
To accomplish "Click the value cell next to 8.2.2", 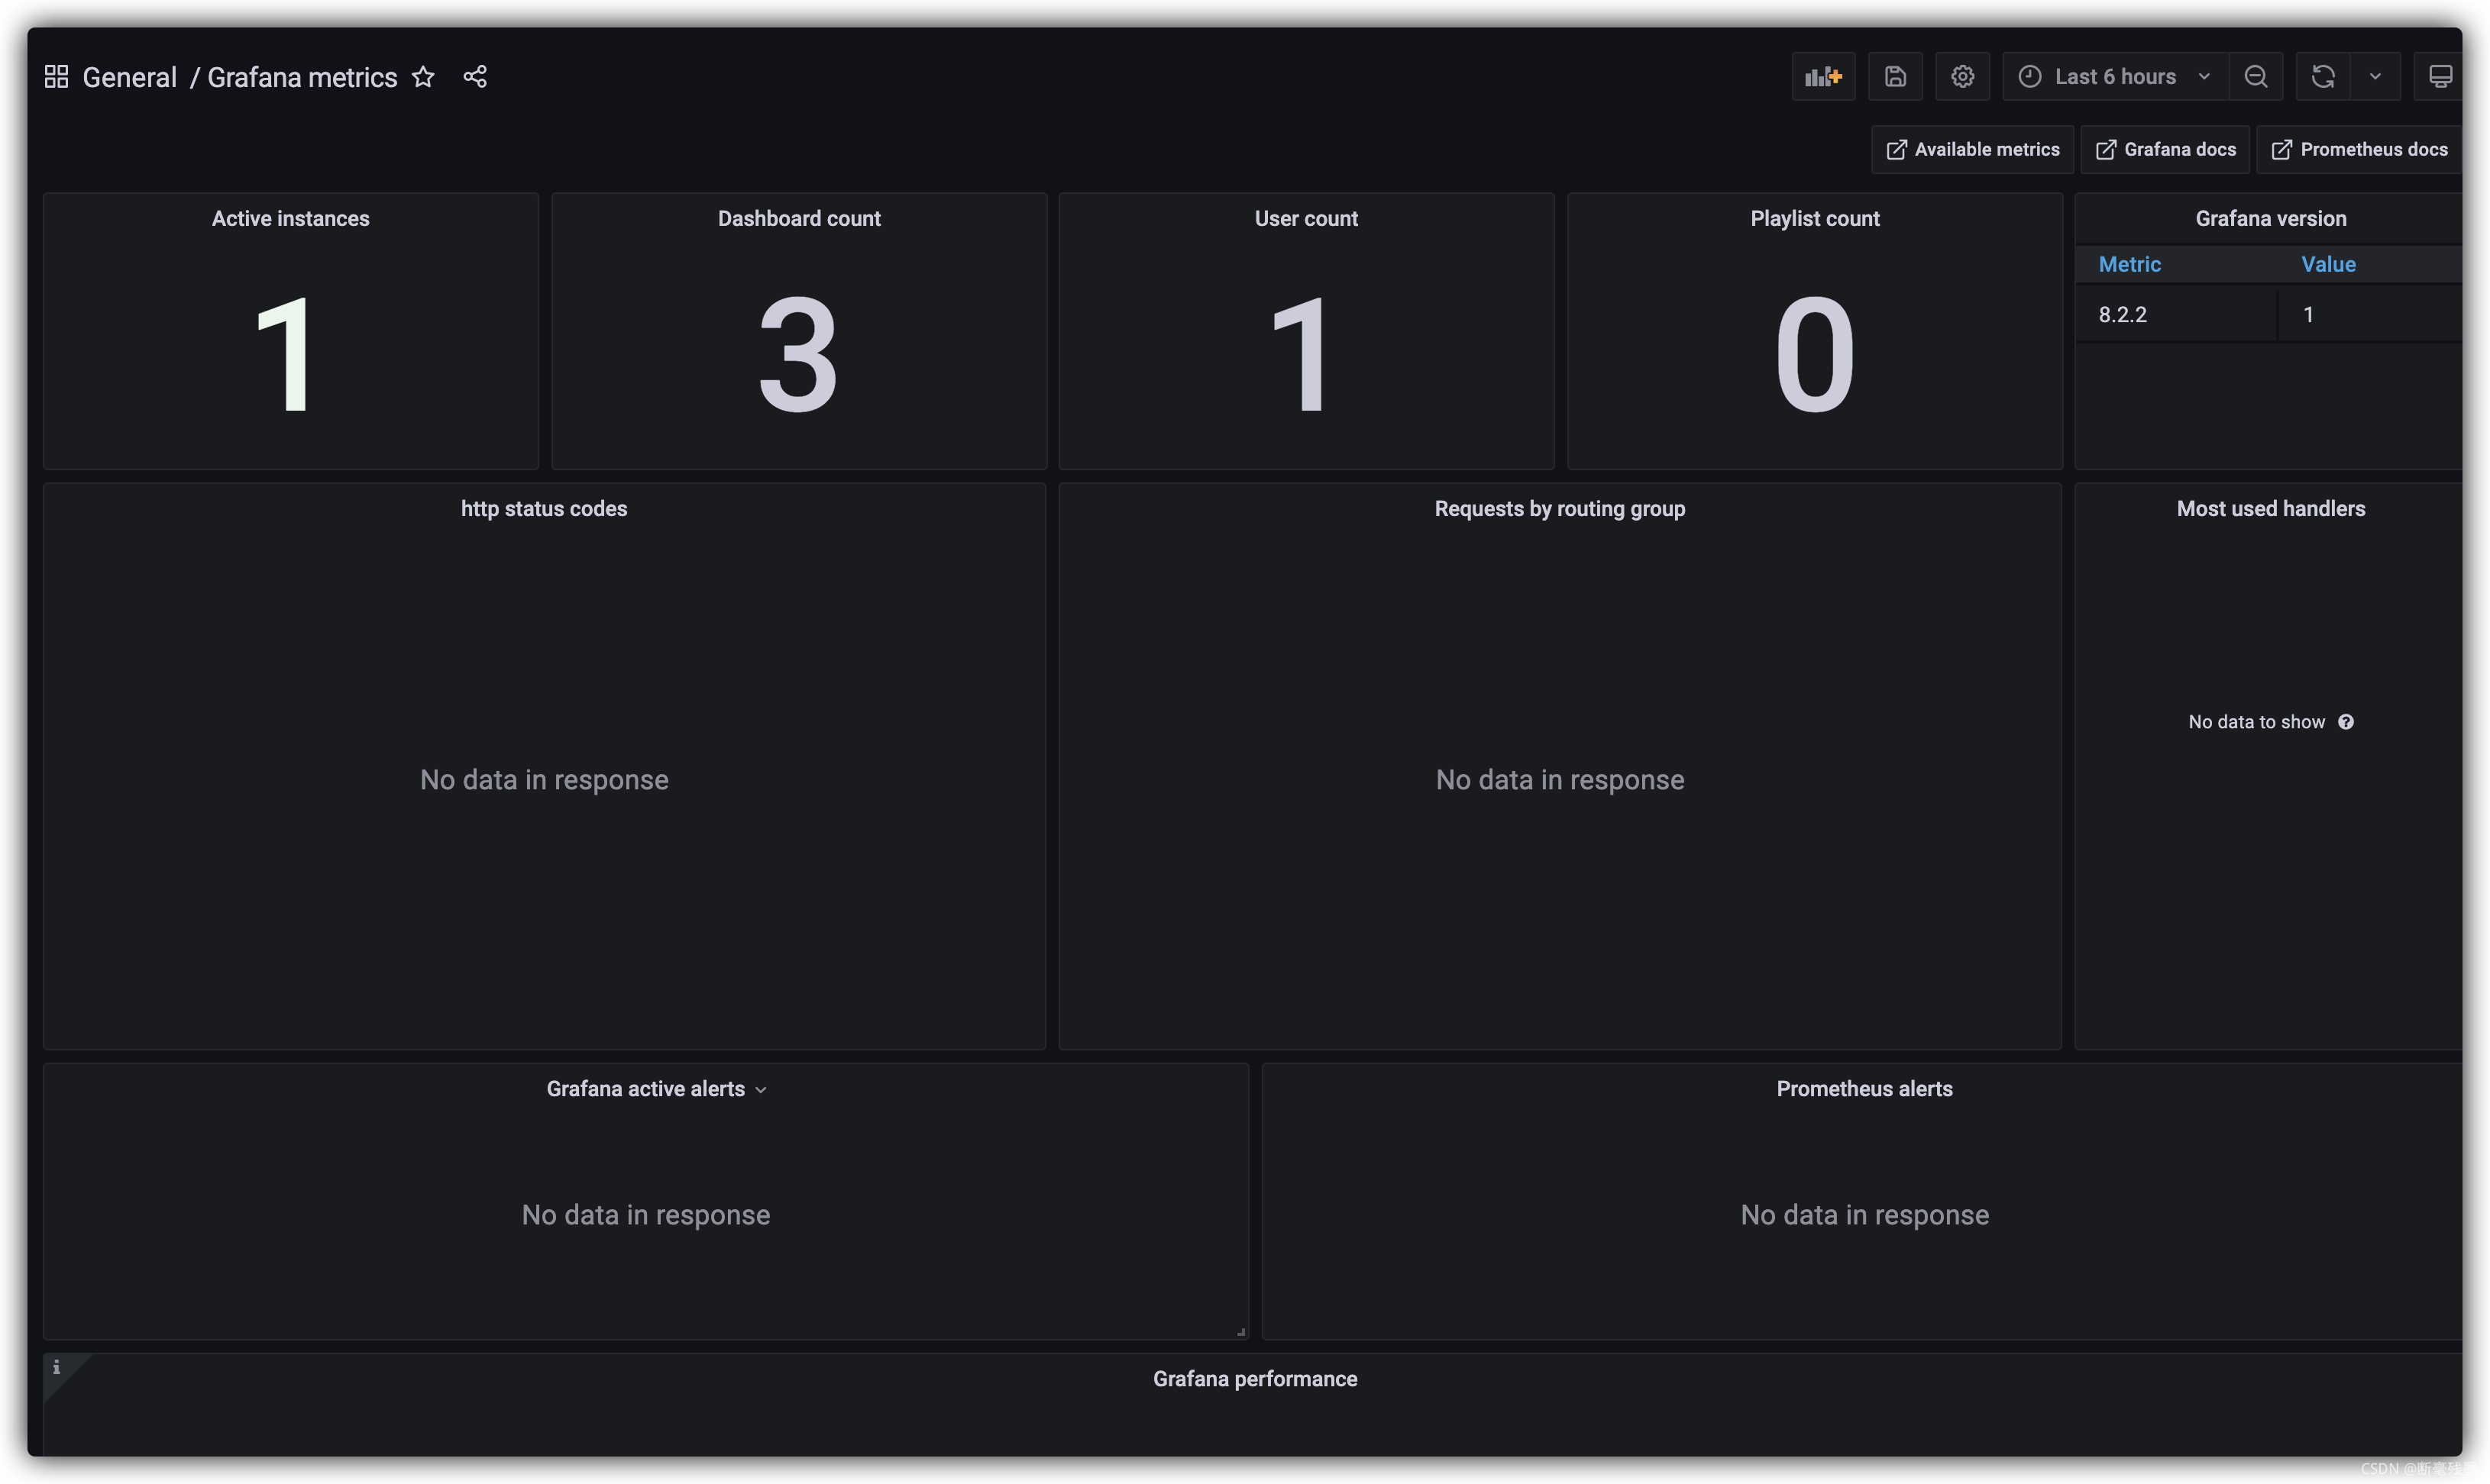I will coord(2369,314).
